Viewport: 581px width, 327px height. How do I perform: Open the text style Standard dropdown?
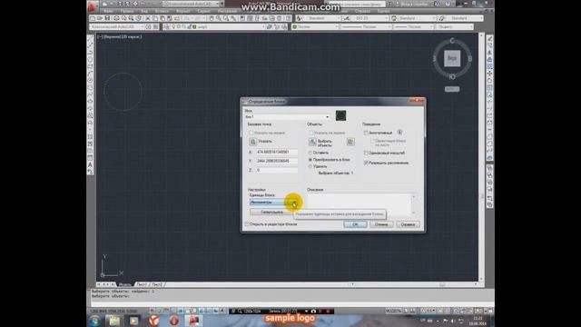(339, 18)
